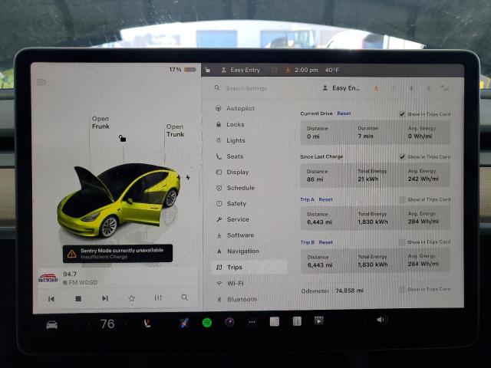Open Bluetooth settings in the menu list
491x368 pixels.
click(x=237, y=300)
